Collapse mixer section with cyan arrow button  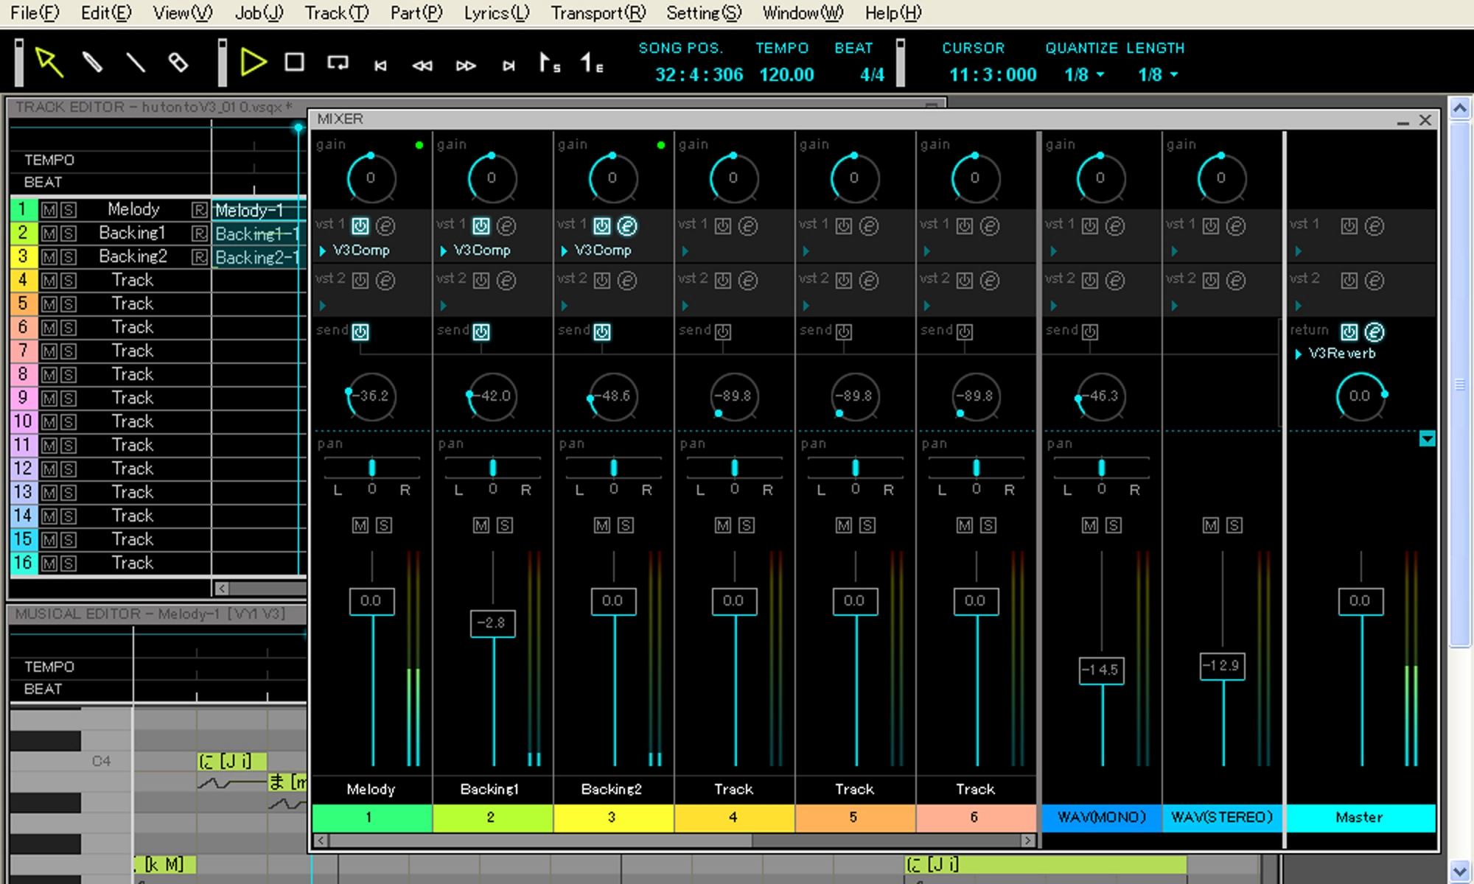1428,439
